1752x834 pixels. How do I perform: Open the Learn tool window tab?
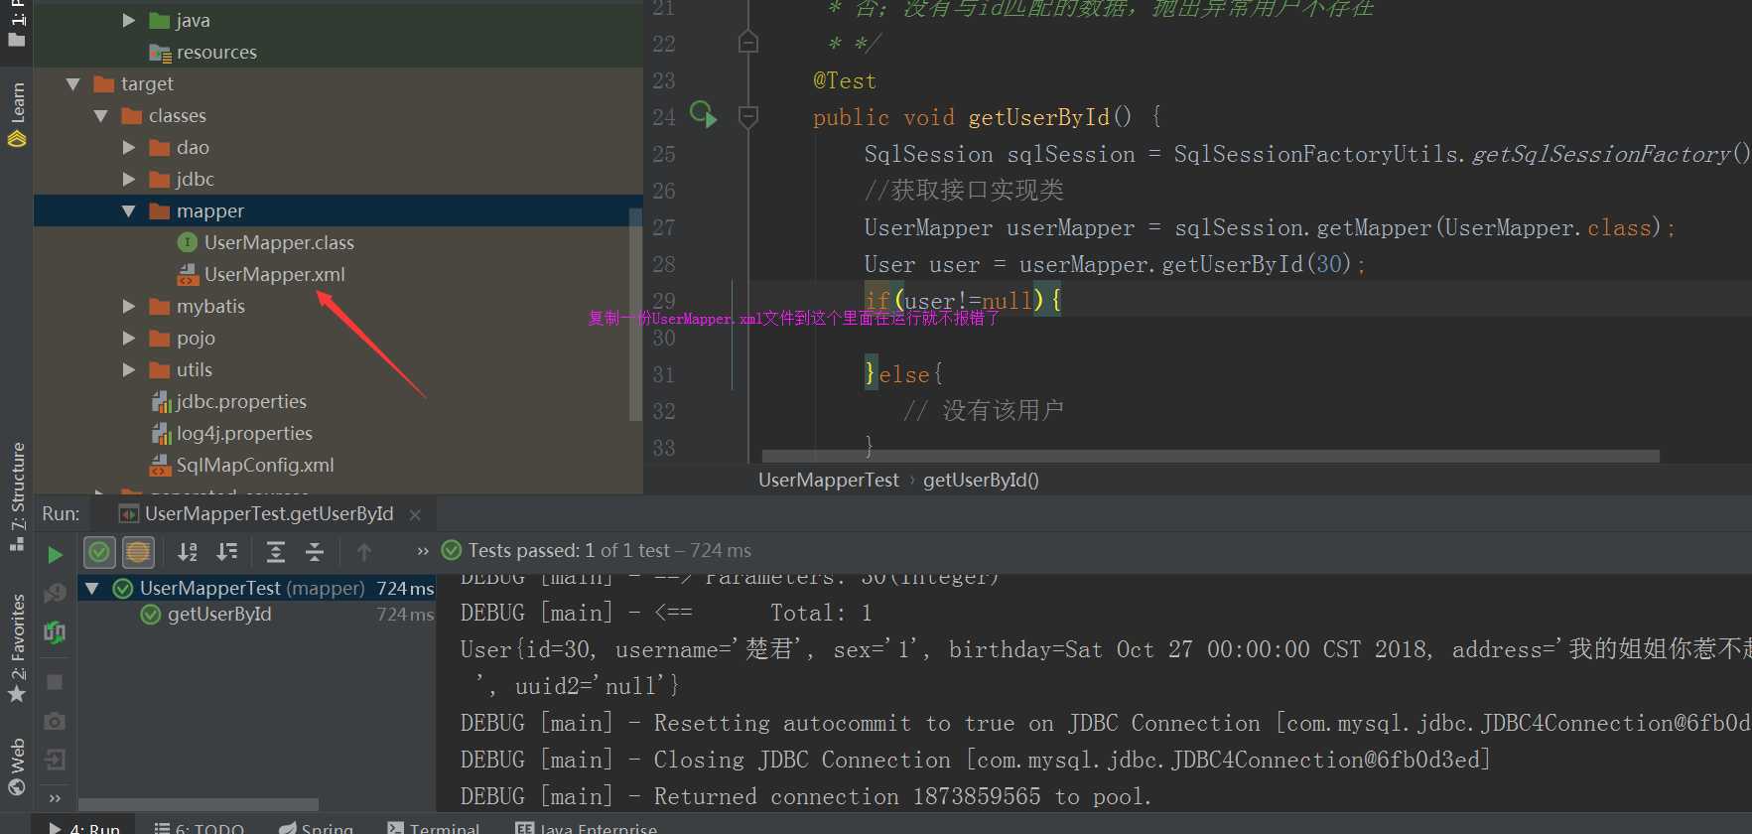pyautogui.click(x=17, y=114)
